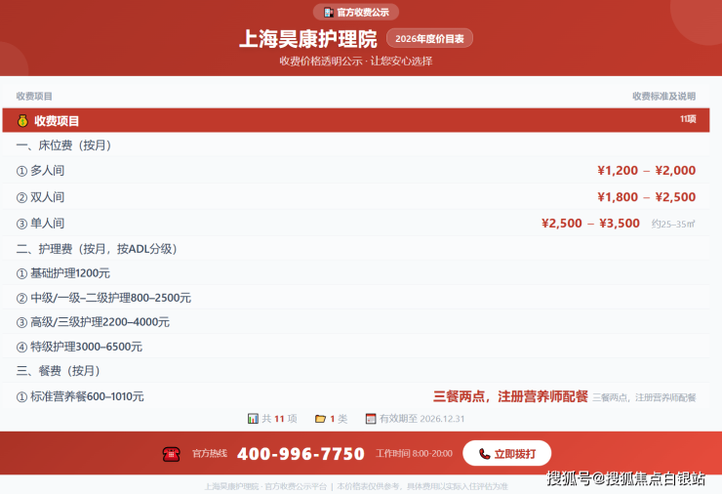The width and height of the screenshot is (722, 494).
Task: Click the 2026年度价目表 badge
Action: point(429,39)
